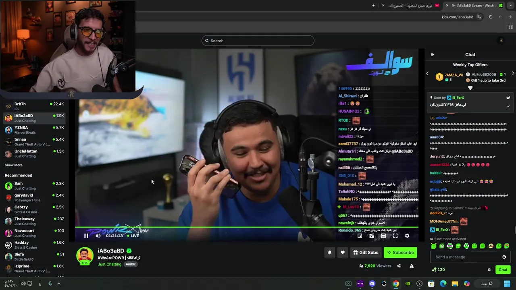Toggle notifications bell for iABo3aBD
Screen dimensions: 516x290
coord(330,253)
